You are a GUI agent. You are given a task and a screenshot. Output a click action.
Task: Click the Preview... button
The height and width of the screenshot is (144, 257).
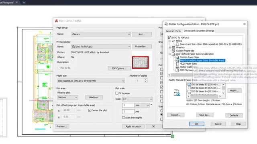[x=62, y=126]
